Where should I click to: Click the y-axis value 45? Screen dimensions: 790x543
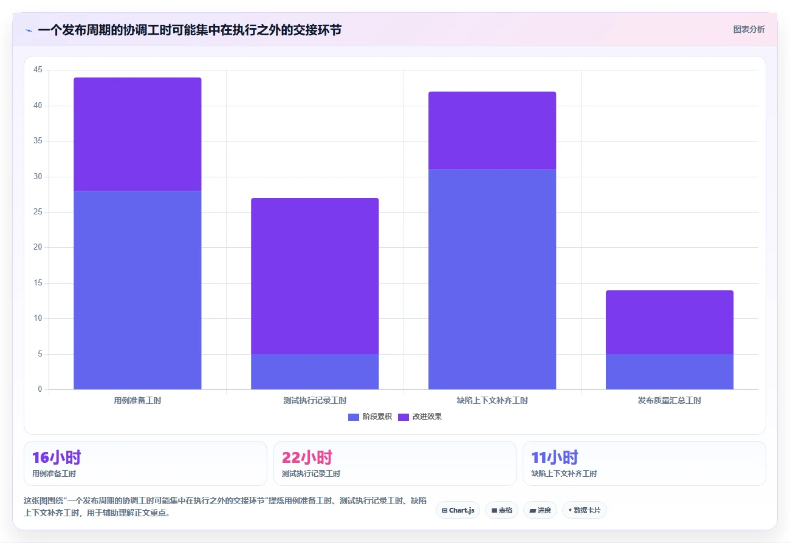pos(38,70)
